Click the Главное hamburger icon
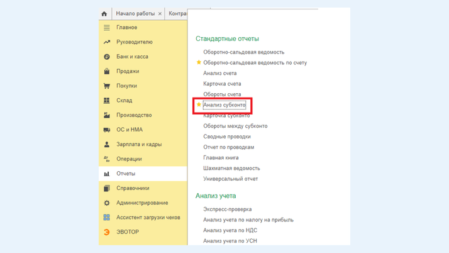 coord(106,28)
